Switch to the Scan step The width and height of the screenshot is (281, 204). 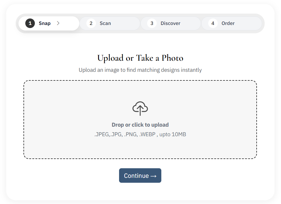coord(105,23)
